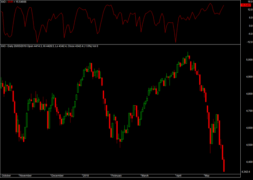Click the 5,000 price axis label

tap(249, 60)
